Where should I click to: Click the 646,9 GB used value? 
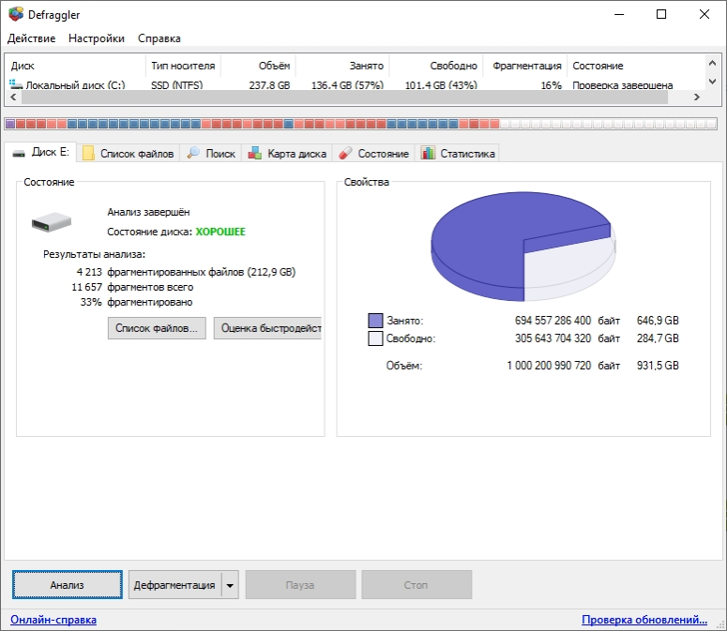coord(658,321)
